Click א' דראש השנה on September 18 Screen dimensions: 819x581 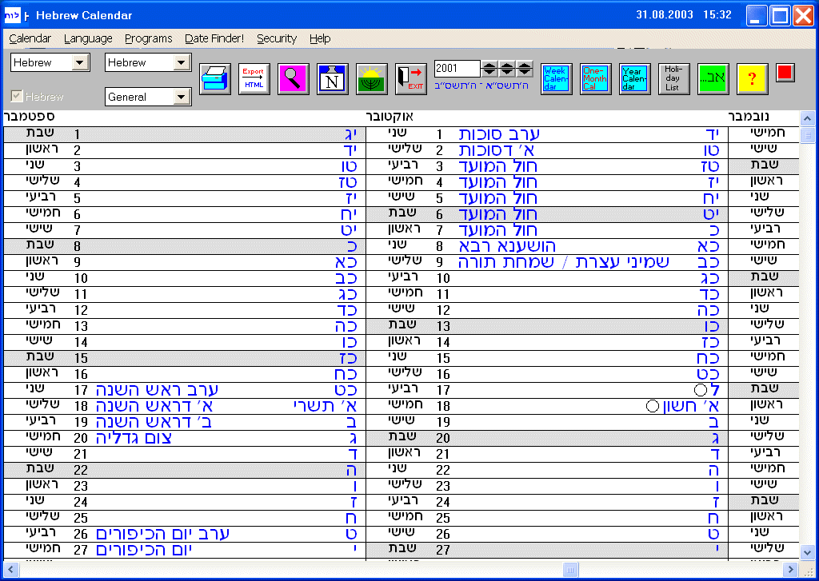coord(154,406)
